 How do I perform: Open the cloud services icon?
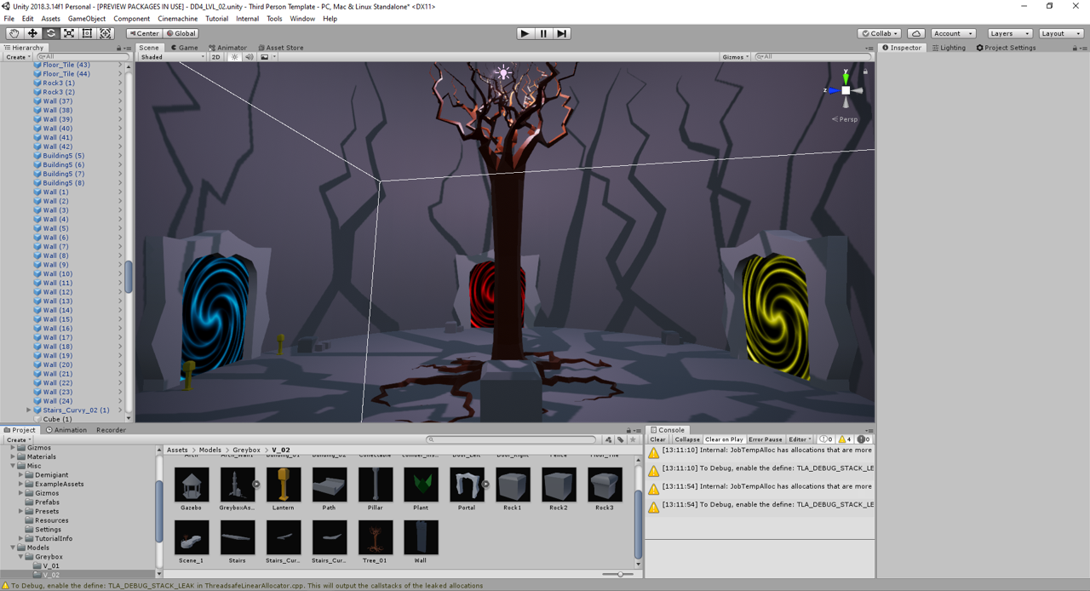916,33
